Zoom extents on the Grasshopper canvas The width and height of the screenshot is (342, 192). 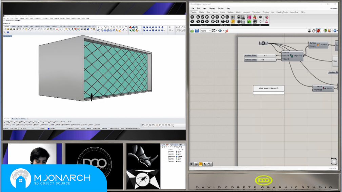pyautogui.click(x=214, y=31)
